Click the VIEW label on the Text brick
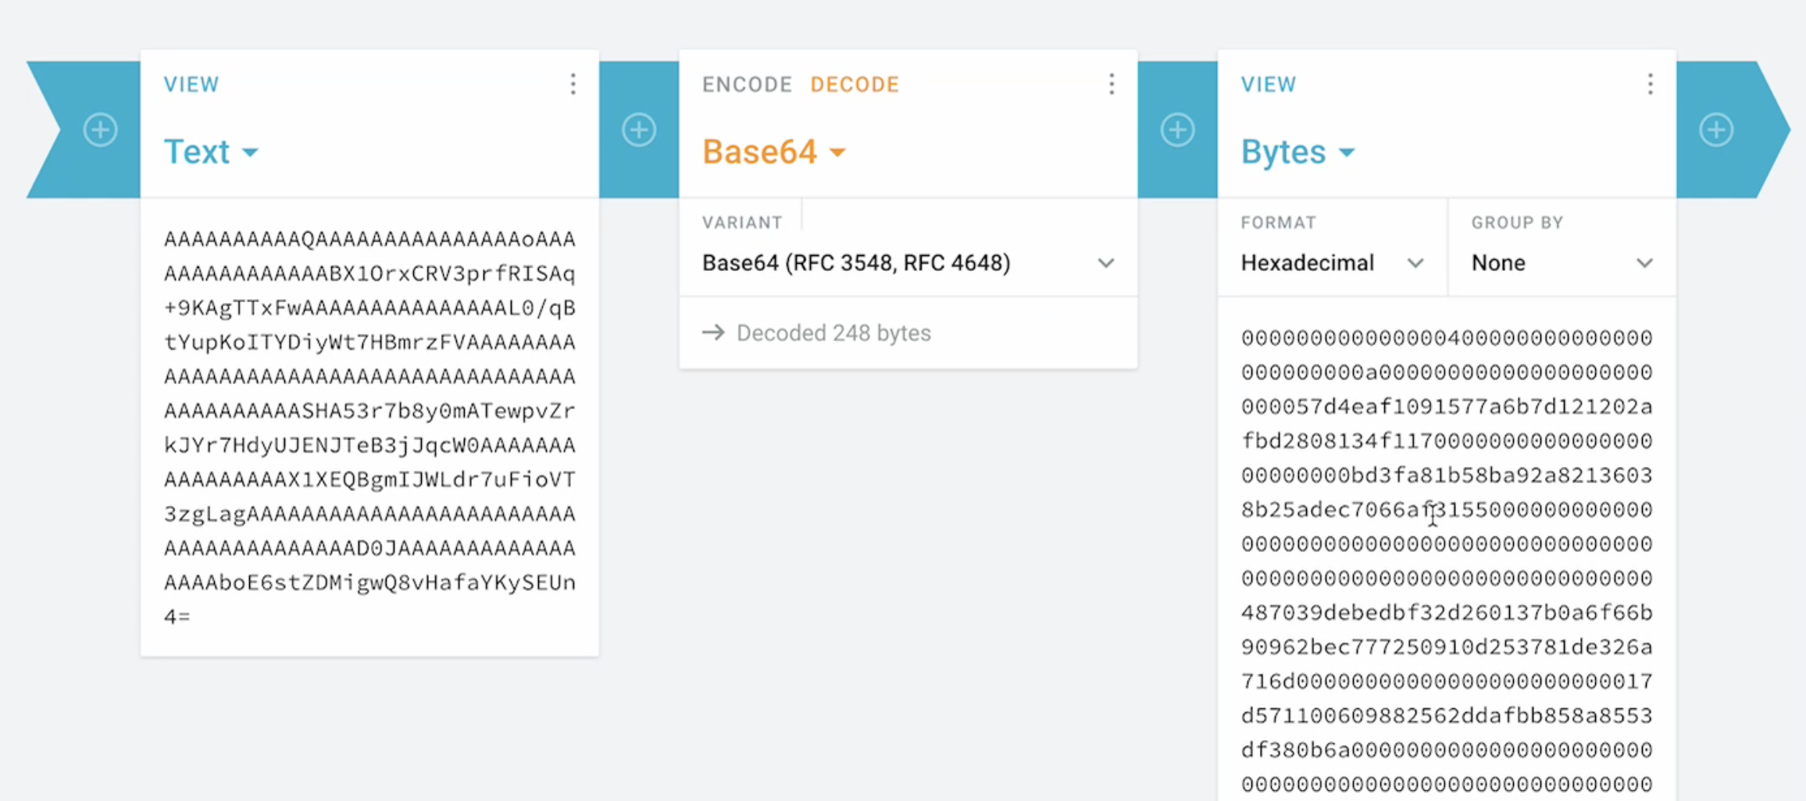This screenshot has width=1806, height=801. click(191, 84)
